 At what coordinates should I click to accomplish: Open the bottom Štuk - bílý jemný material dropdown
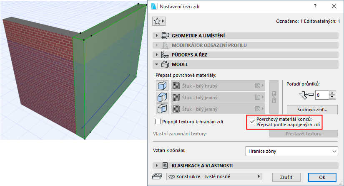pyautogui.click(x=218, y=109)
